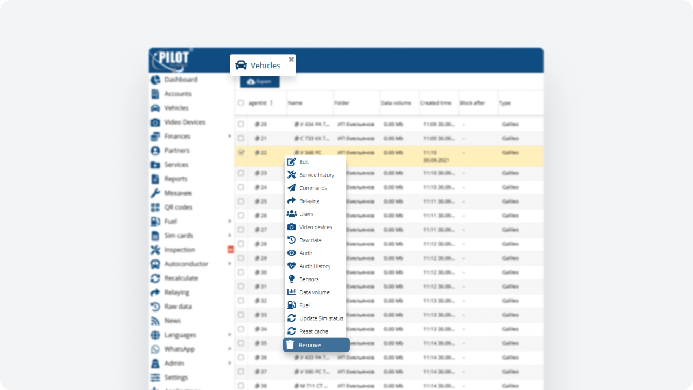Viewport: 693px width, 390px height.
Task: Choose Relaying from the context menu
Action: coord(309,201)
